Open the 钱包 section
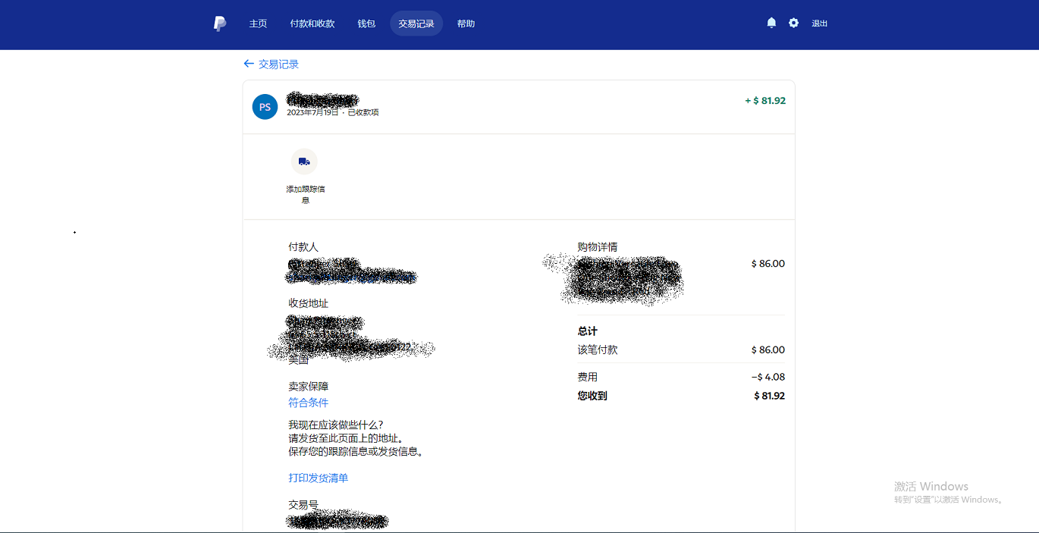 (366, 24)
